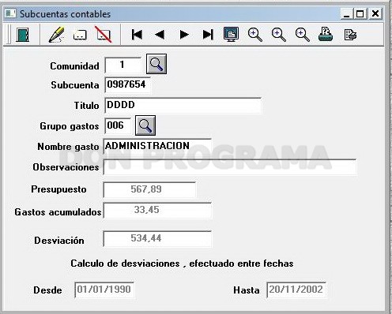
Task: Select the pencil edit record icon
Action: (56, 35)
